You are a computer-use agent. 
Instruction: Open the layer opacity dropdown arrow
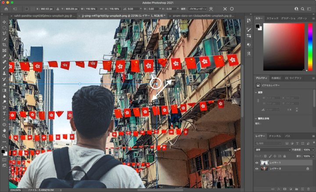[x=313, y=150]
